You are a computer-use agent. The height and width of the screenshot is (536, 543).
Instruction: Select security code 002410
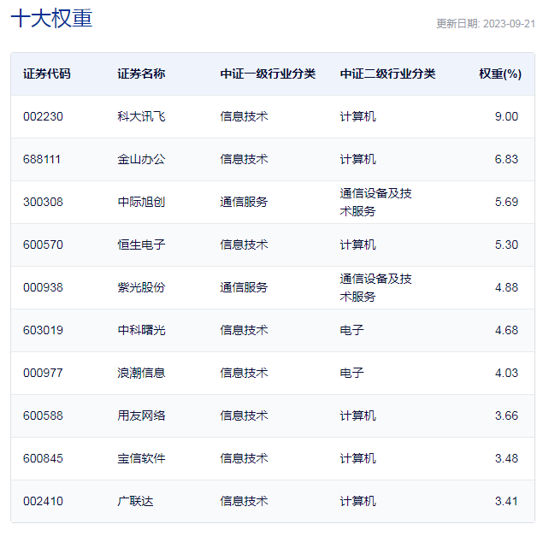coord(43,501)
